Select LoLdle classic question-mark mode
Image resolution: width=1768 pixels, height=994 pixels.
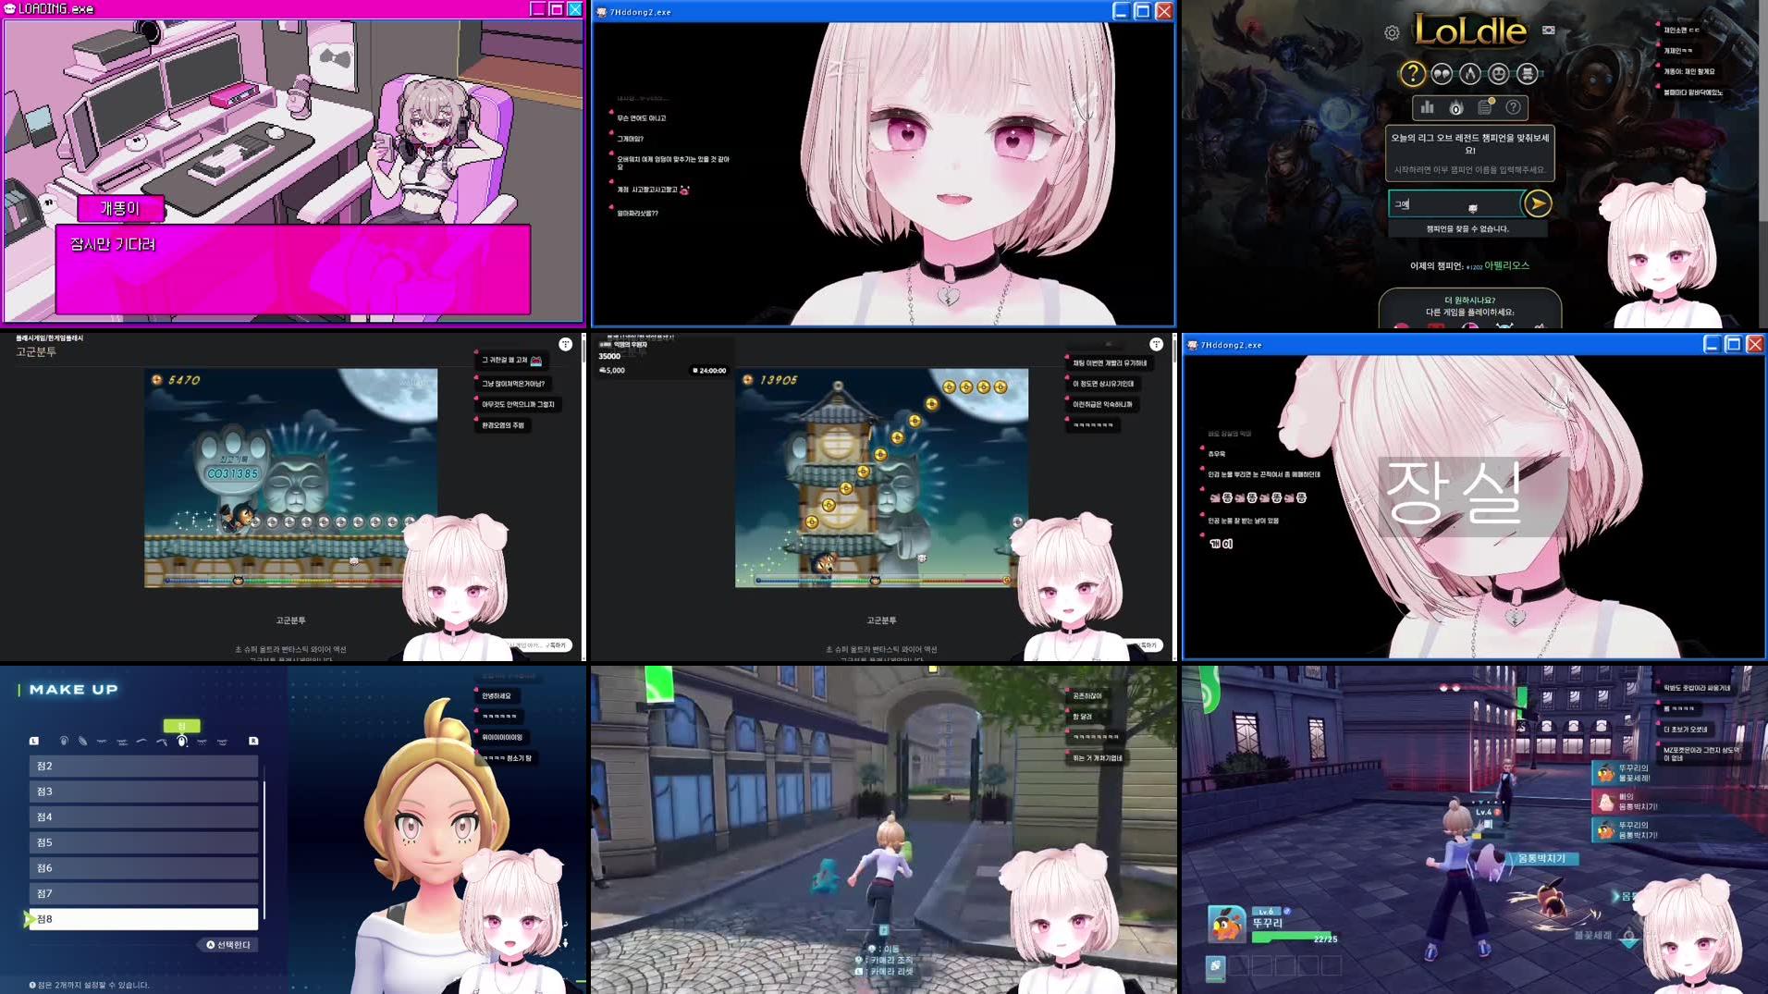(1413, 74)
